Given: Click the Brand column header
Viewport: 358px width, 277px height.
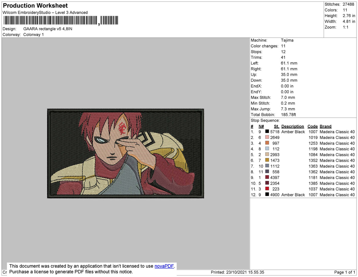Looking at the screenshot, I should 325,126.
